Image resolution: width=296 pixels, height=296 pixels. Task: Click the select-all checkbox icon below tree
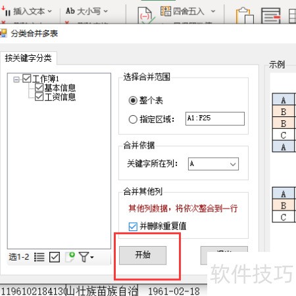click(55, 257)
